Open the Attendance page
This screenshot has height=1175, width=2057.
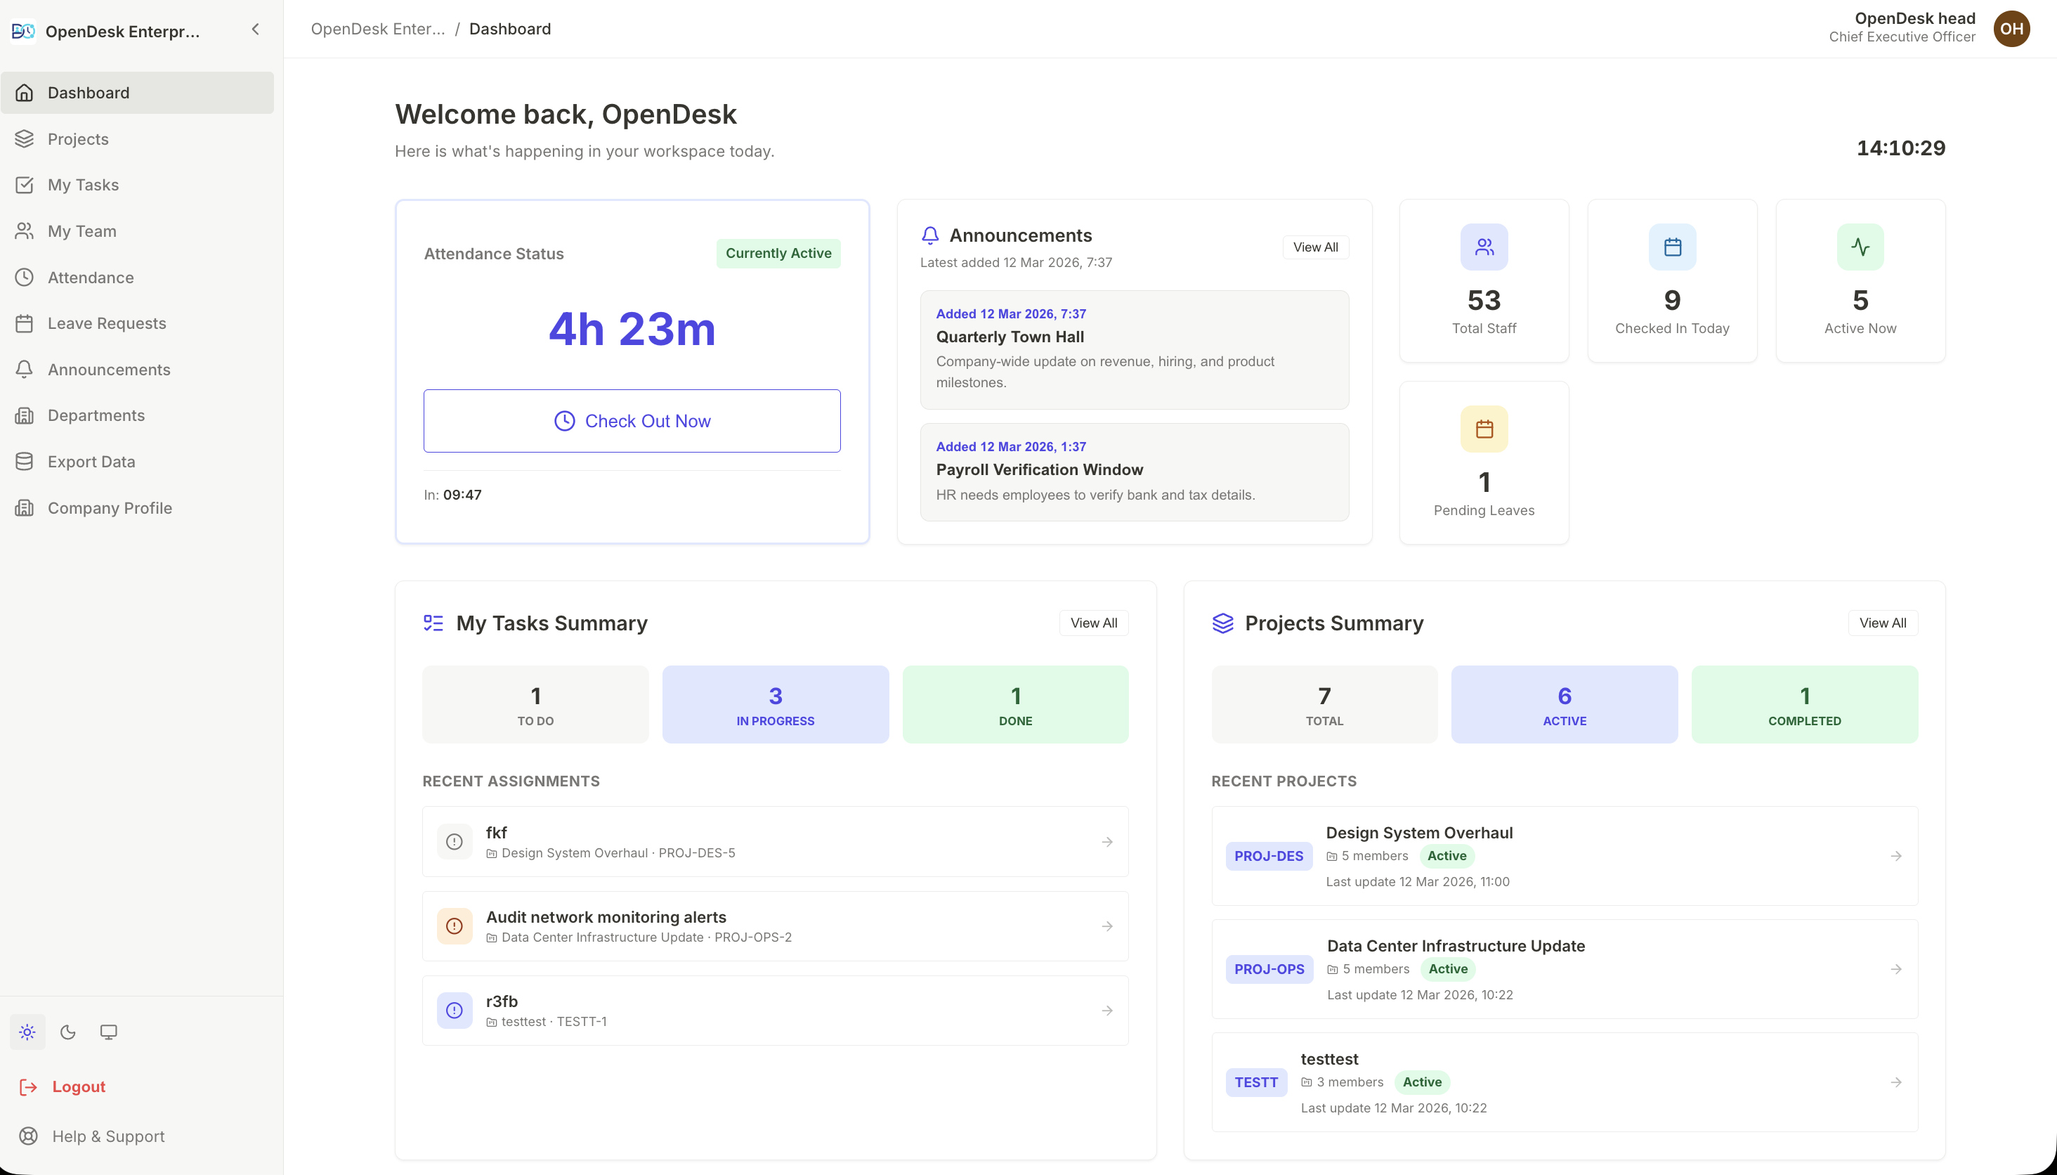[x=137, y=278]
